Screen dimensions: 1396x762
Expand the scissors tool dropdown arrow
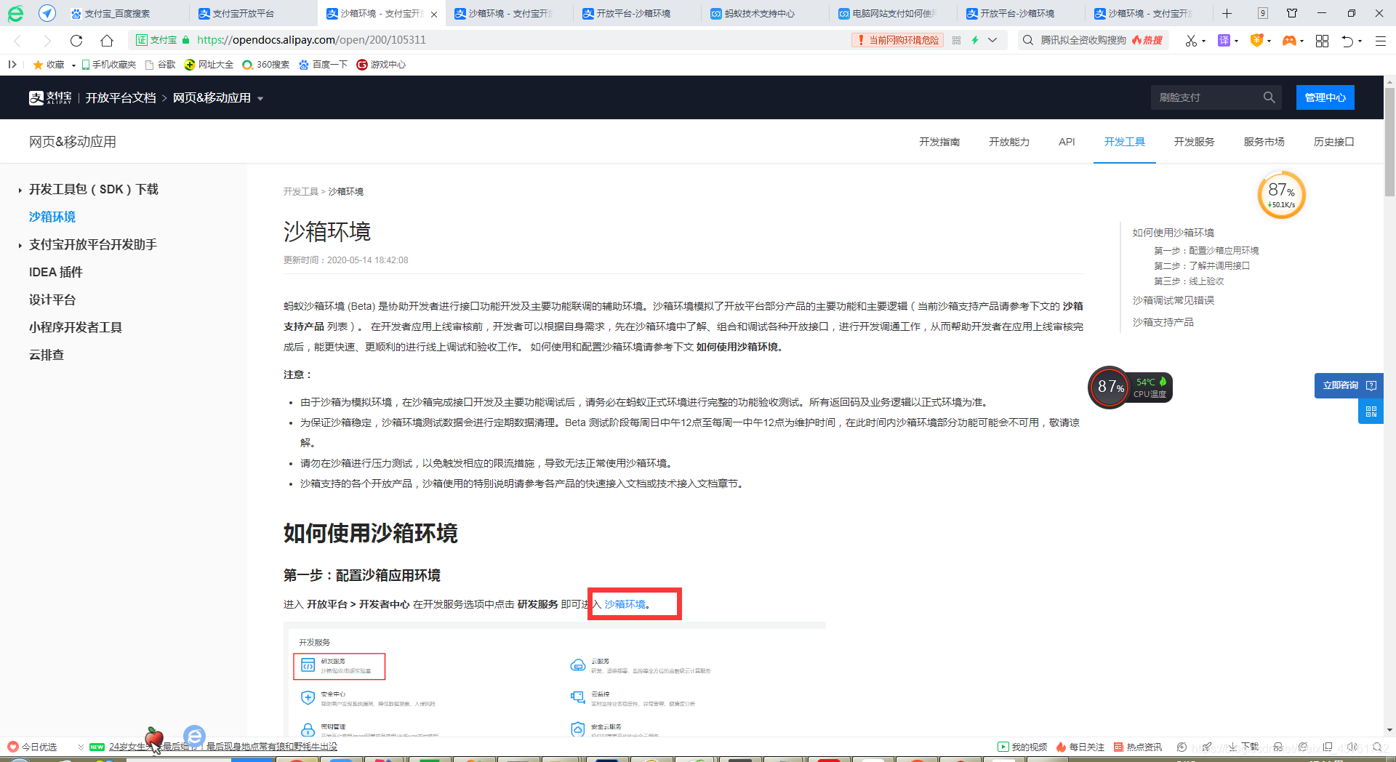[x=1203, y=41]
